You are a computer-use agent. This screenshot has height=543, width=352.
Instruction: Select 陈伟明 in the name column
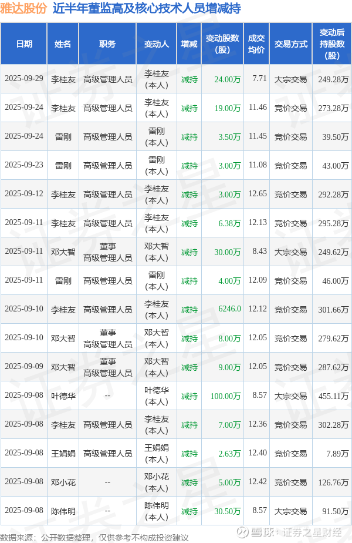click(63, 511)
